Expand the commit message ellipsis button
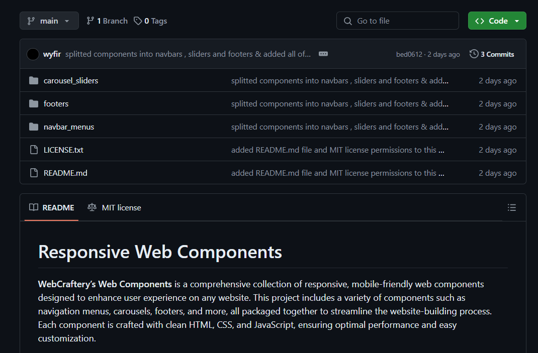The height and width of the screenshot is (353, 538). point(323,54)
